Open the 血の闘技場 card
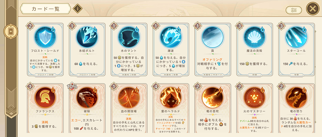The height and width of the screenshot is (137, 322). 129,110
